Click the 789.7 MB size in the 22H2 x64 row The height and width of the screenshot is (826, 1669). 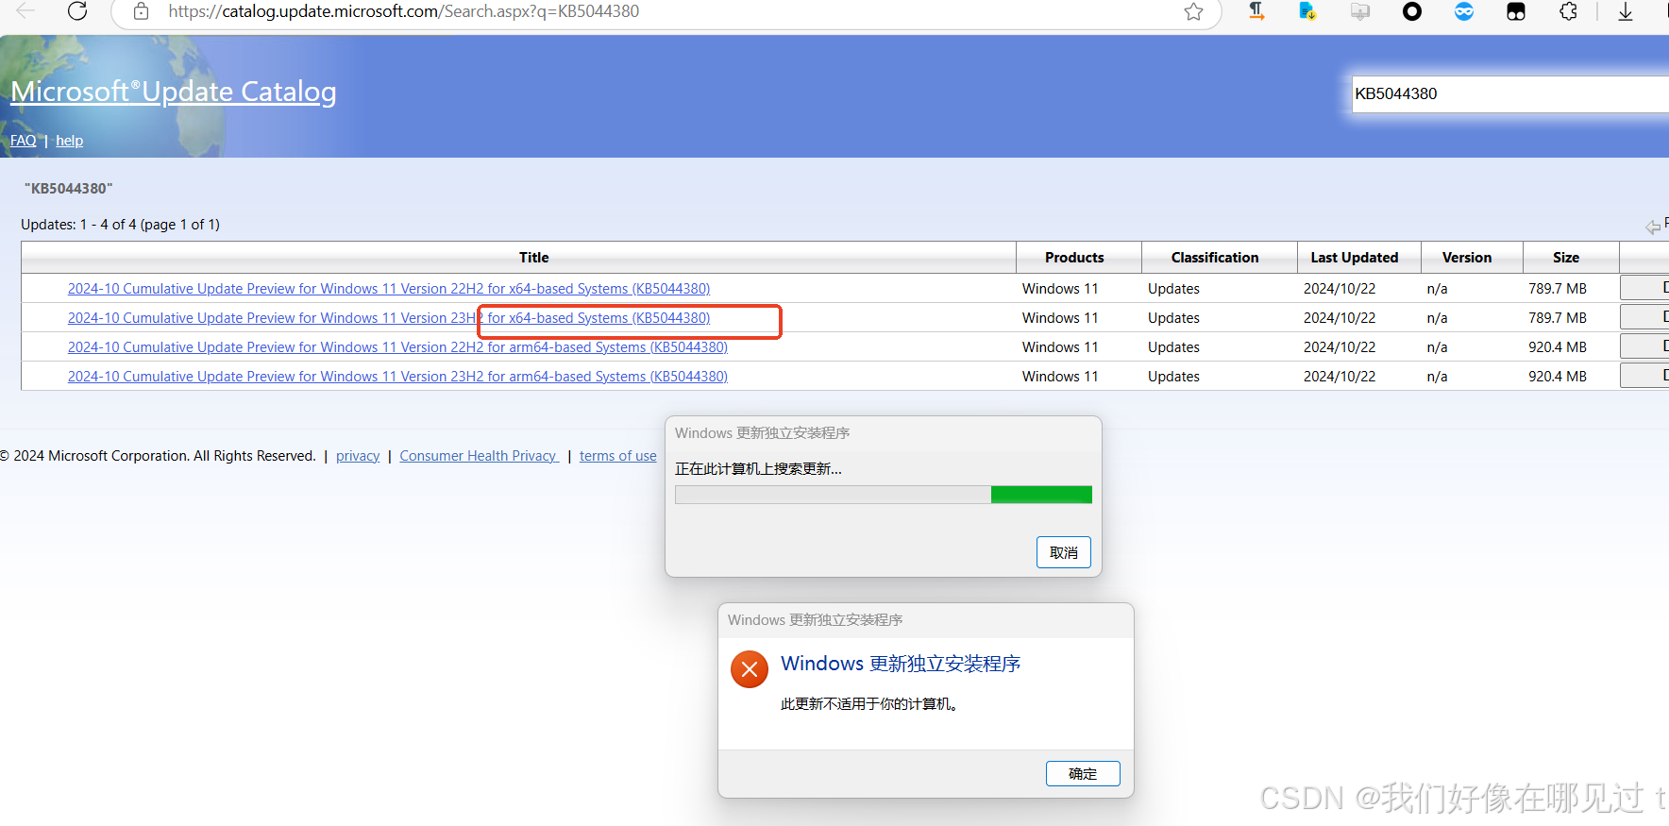click(1558, 289)
